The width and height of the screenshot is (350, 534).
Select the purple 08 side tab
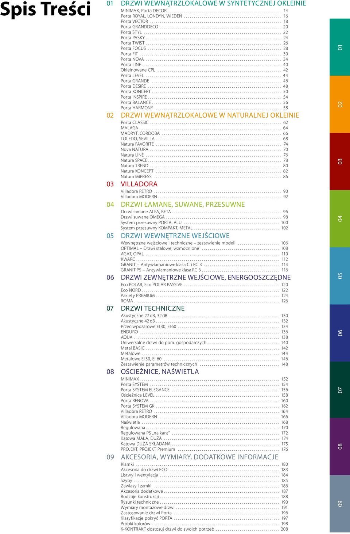[340, 446]
